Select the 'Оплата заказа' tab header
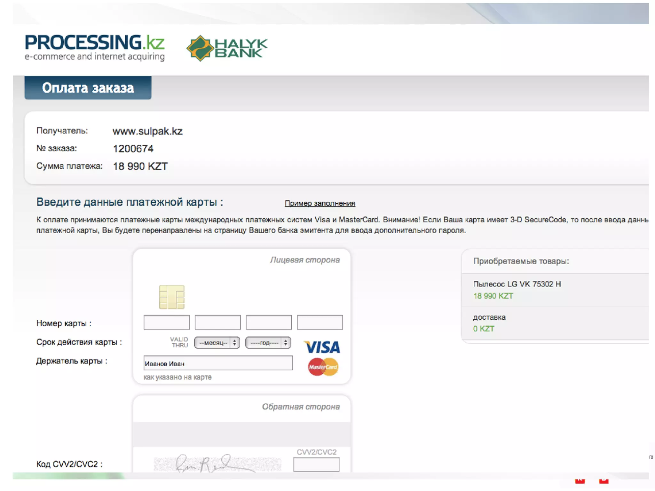Screen dimensions: 655x491 pos(88,88)
